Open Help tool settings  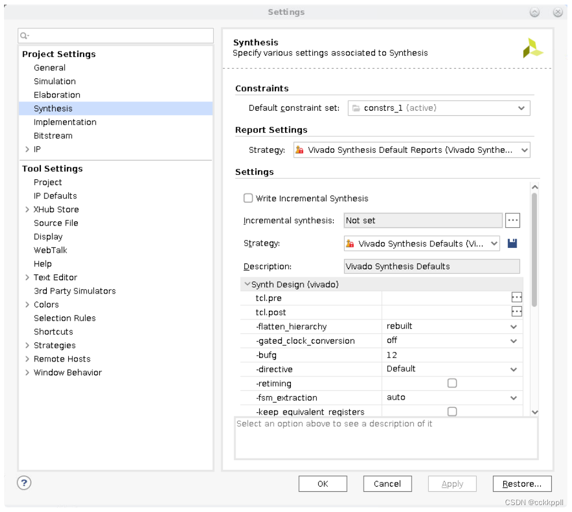click(x=43, y=264)
